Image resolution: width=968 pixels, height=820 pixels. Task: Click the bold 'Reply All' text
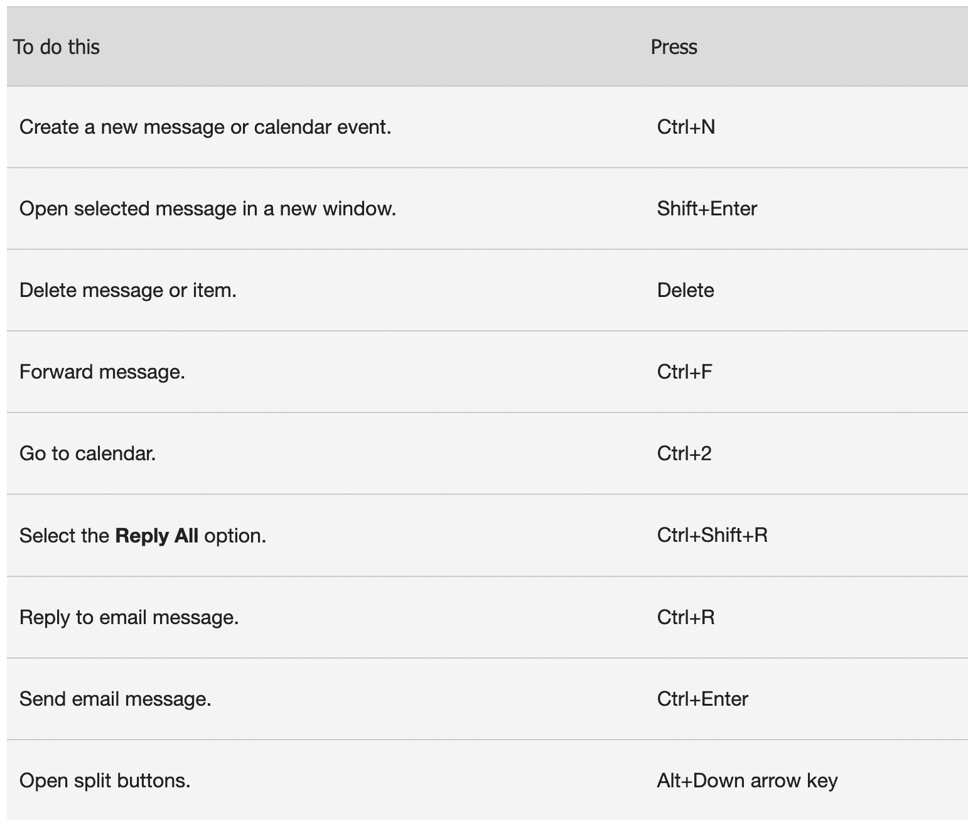(x=157, y=536)
